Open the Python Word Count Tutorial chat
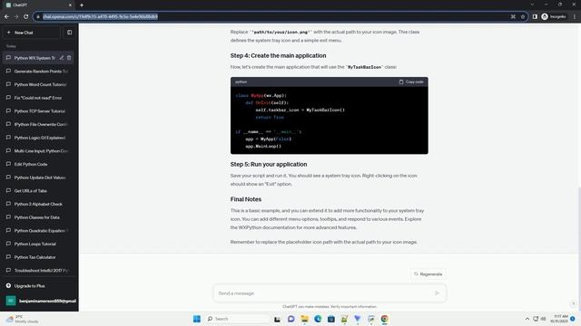 point(38,84)
